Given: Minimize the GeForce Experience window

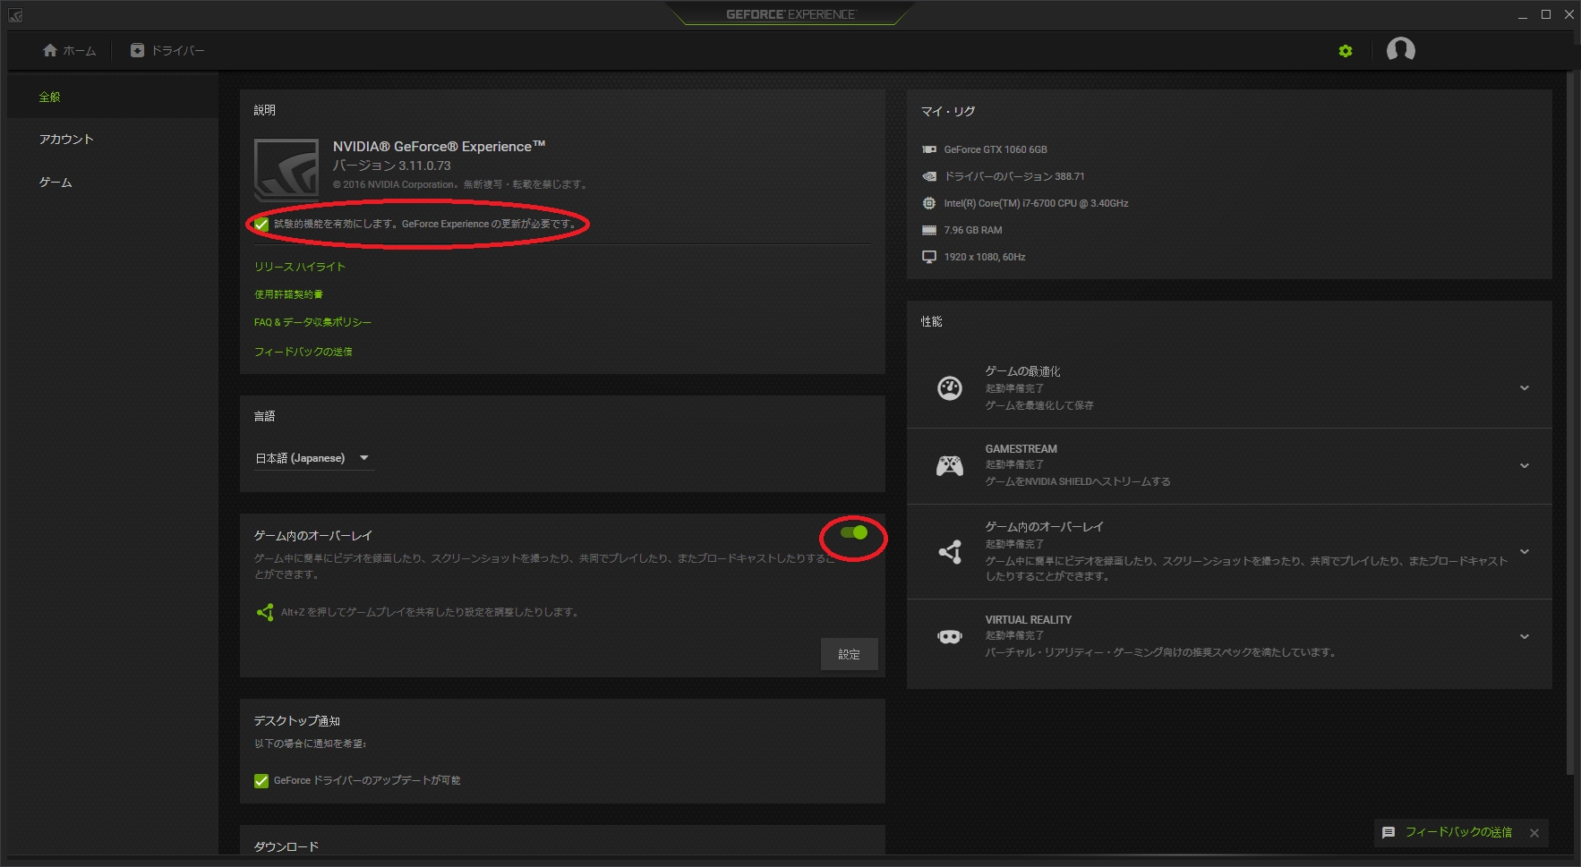Looking at the screenshot, I should [x=1522, y=15].
